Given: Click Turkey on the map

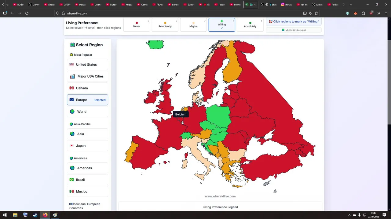Looking at the screenshot, I should pyautogui.click(x=269, y=167).
